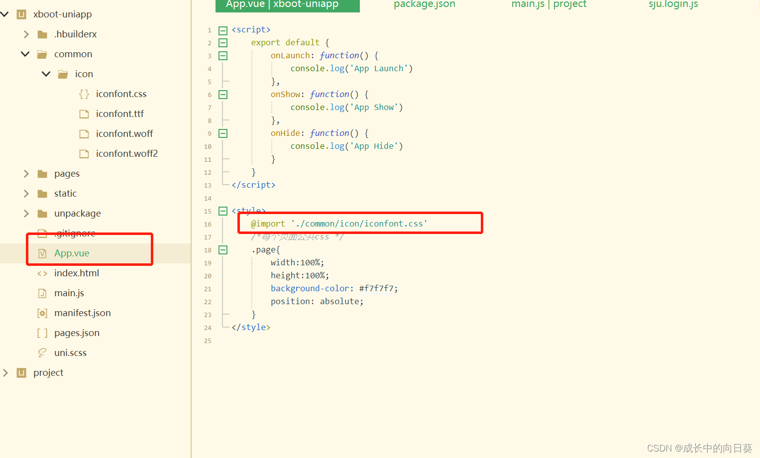The height and width of the screenshot is (458, 760).
Task: Click line number 25 in the gutter
Action: [208, 341]
